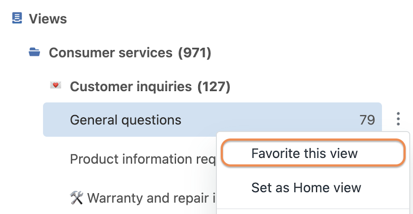Click the (127) count beside Customer inquiries
Viewport: 413px width, 214px height.
tap(214, 87)
